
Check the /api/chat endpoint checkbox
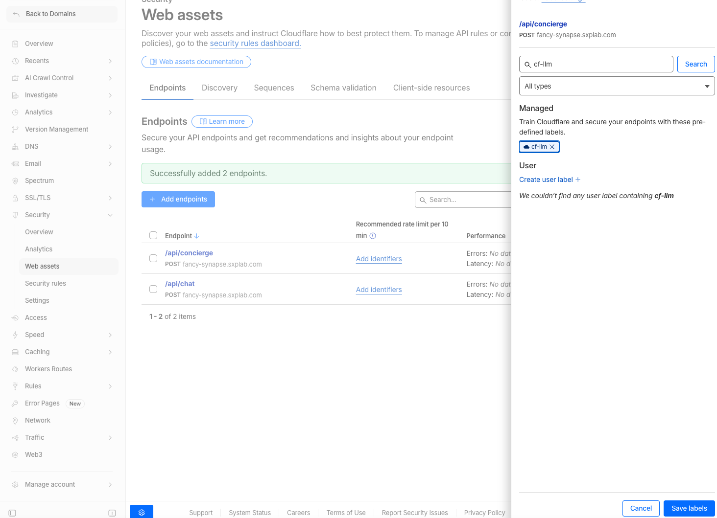[153, 289]
